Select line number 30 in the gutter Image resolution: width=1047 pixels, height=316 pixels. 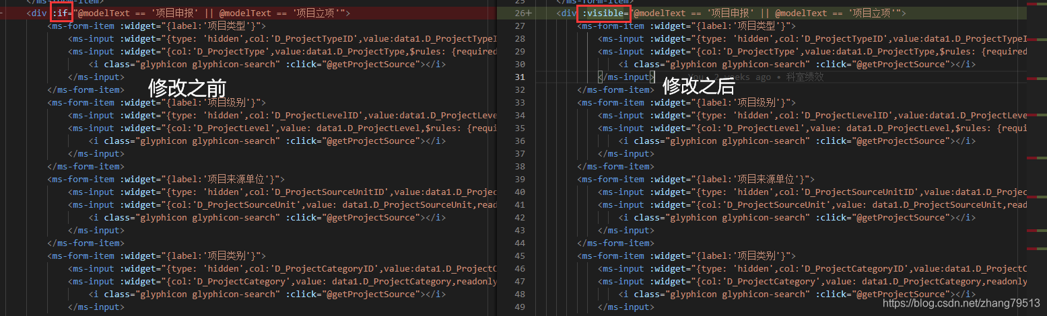click(519, 64)
